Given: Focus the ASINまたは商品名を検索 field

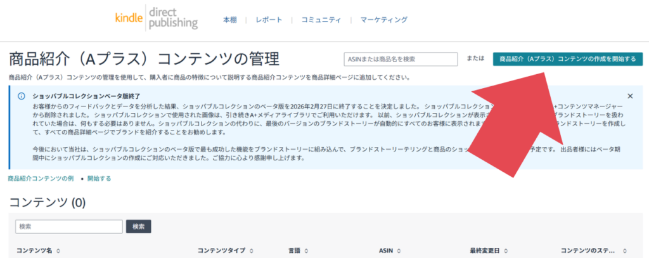Looking at the screenshot, I should [400, 59].
